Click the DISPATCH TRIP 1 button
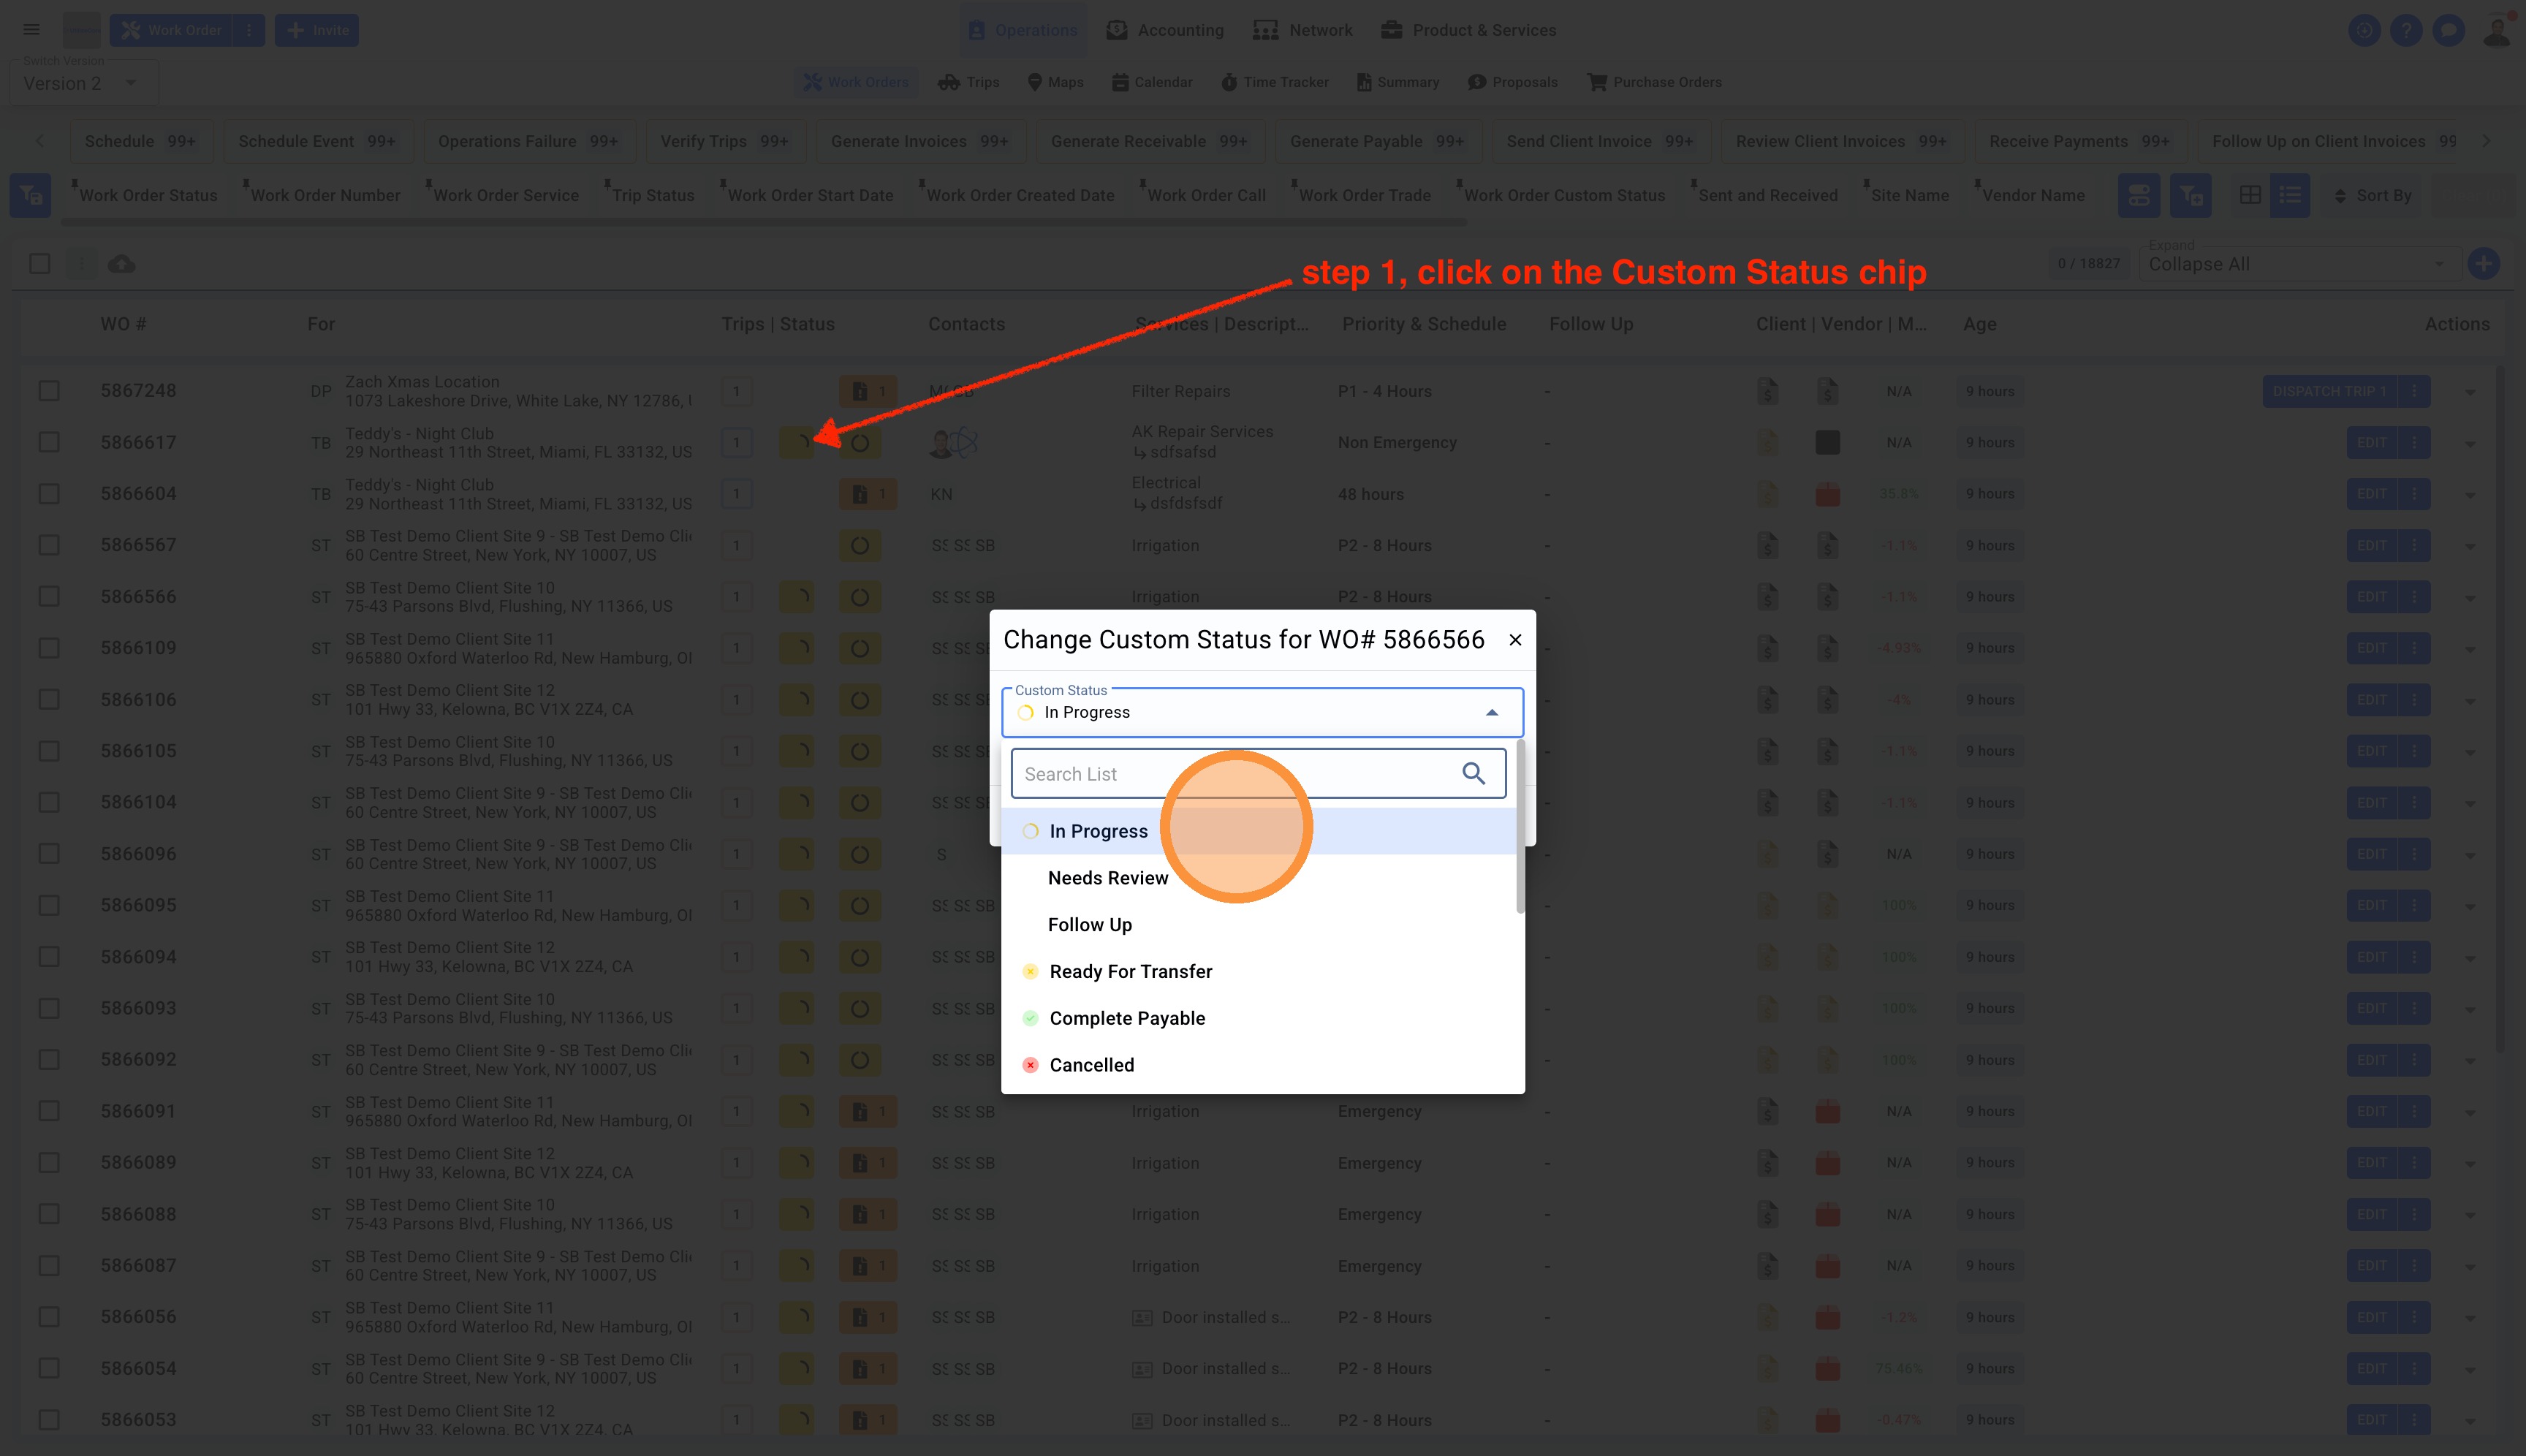The image size is (2526, 1456). tap(2329, 391)
